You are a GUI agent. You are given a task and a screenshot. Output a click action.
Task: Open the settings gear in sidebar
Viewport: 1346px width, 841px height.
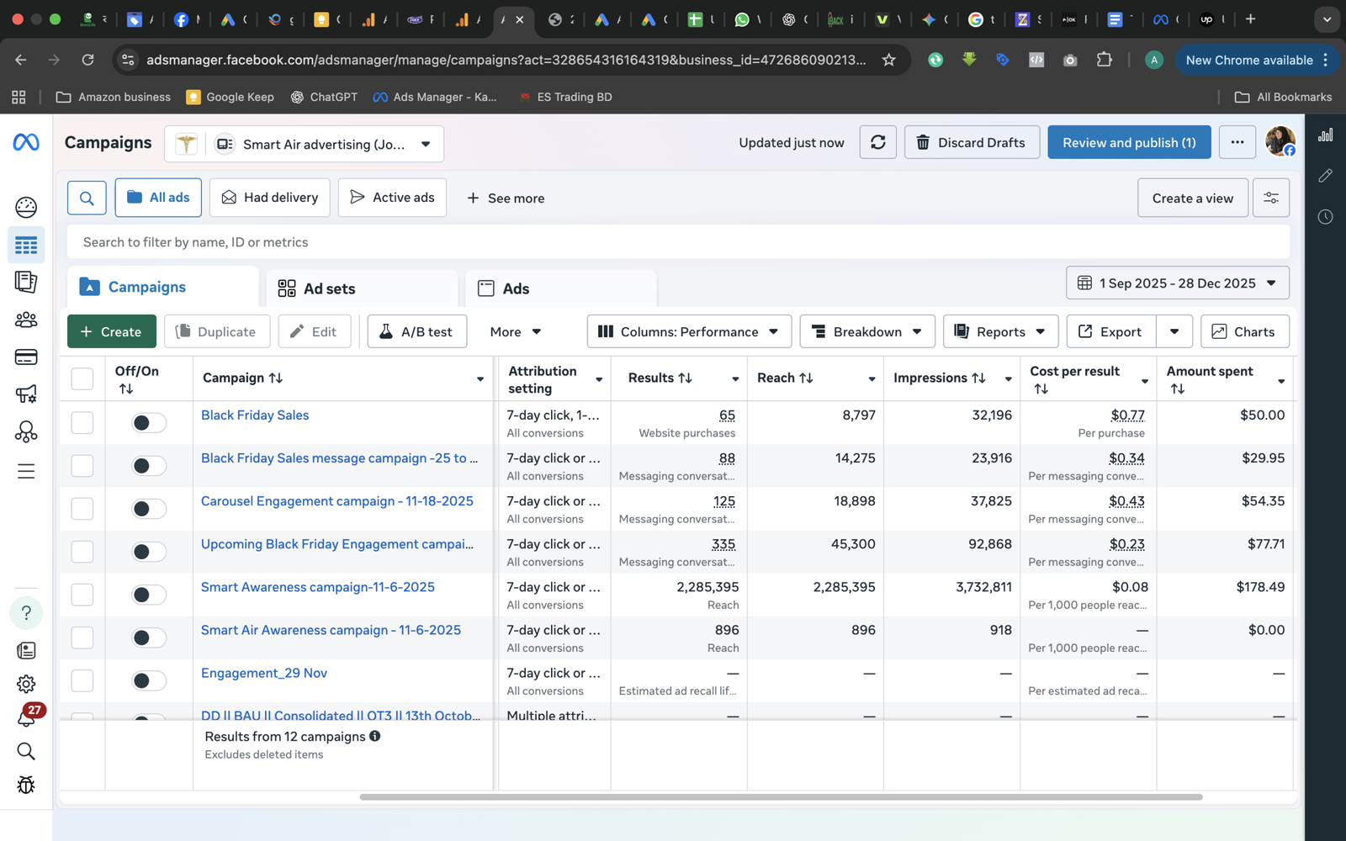[x=26, y=684]
